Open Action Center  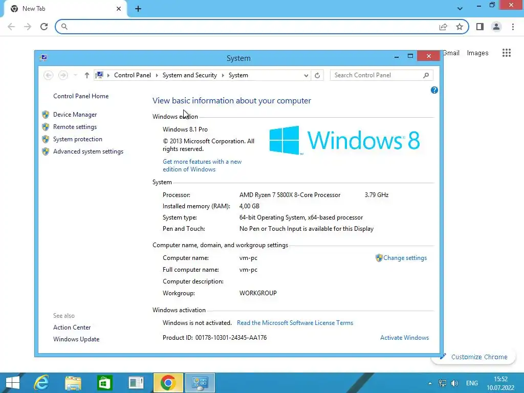[72, 327]
